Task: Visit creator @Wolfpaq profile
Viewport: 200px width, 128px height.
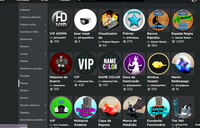Action: pos(132,38)
